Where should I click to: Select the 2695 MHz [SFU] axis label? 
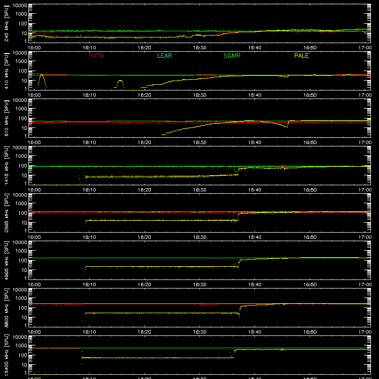(x=7, y=213)
